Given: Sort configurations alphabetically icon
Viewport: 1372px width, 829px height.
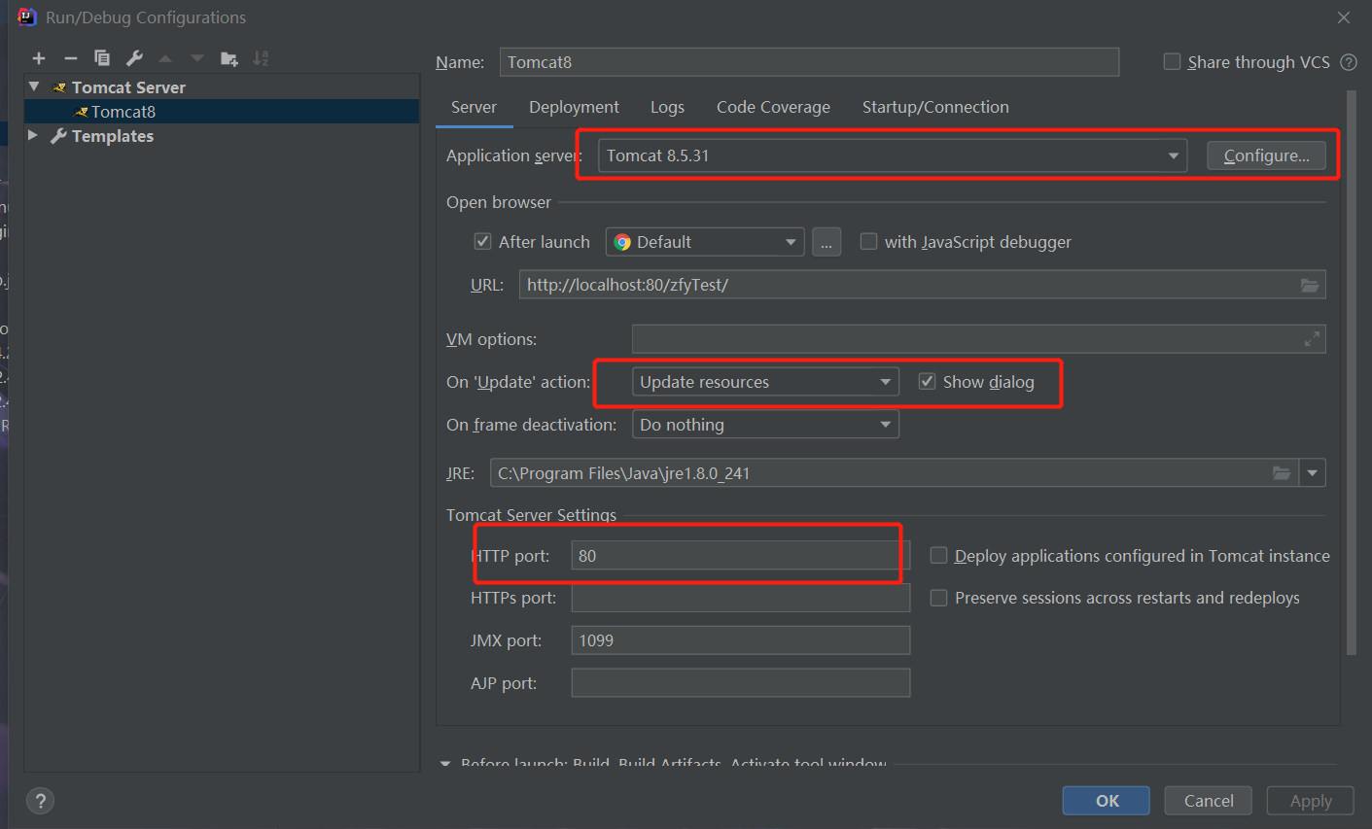Looking at the screenshot, I should click(x=261, y=58).
